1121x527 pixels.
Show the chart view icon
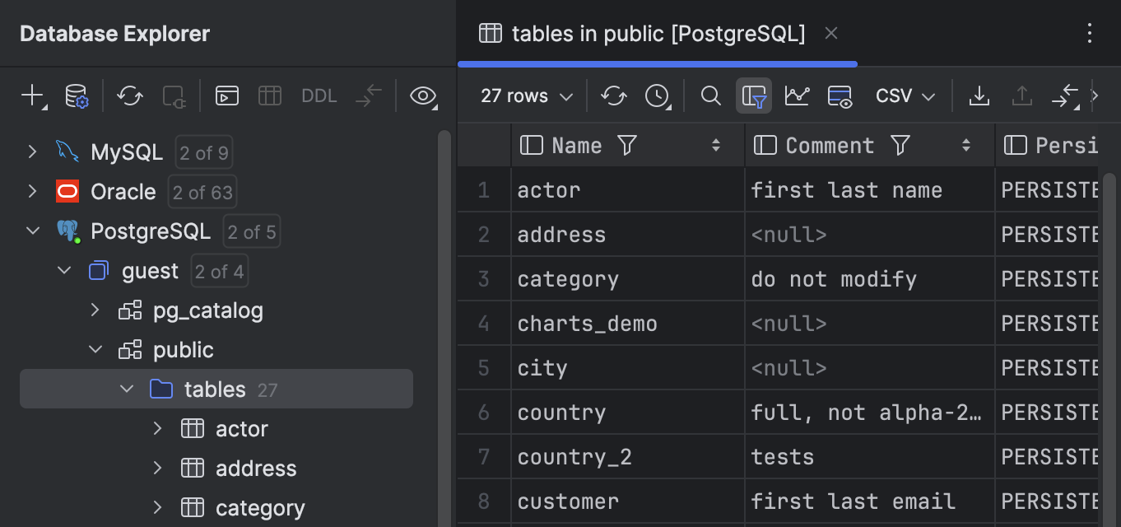click(x=797, y=96)
